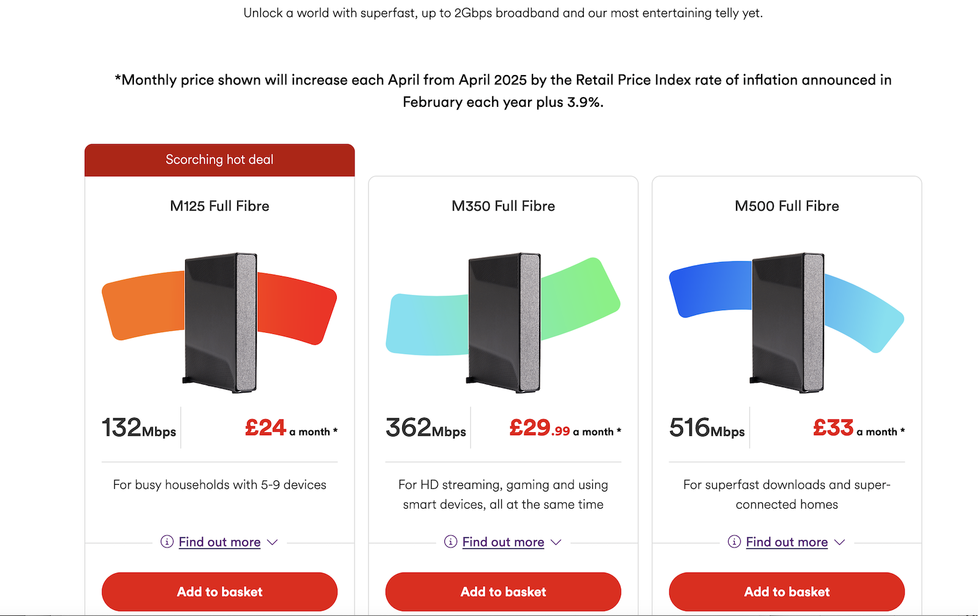Screen dimensions: 978x616
Task: Click the info icon beside M500 Find out more
Action: (733, 542)
